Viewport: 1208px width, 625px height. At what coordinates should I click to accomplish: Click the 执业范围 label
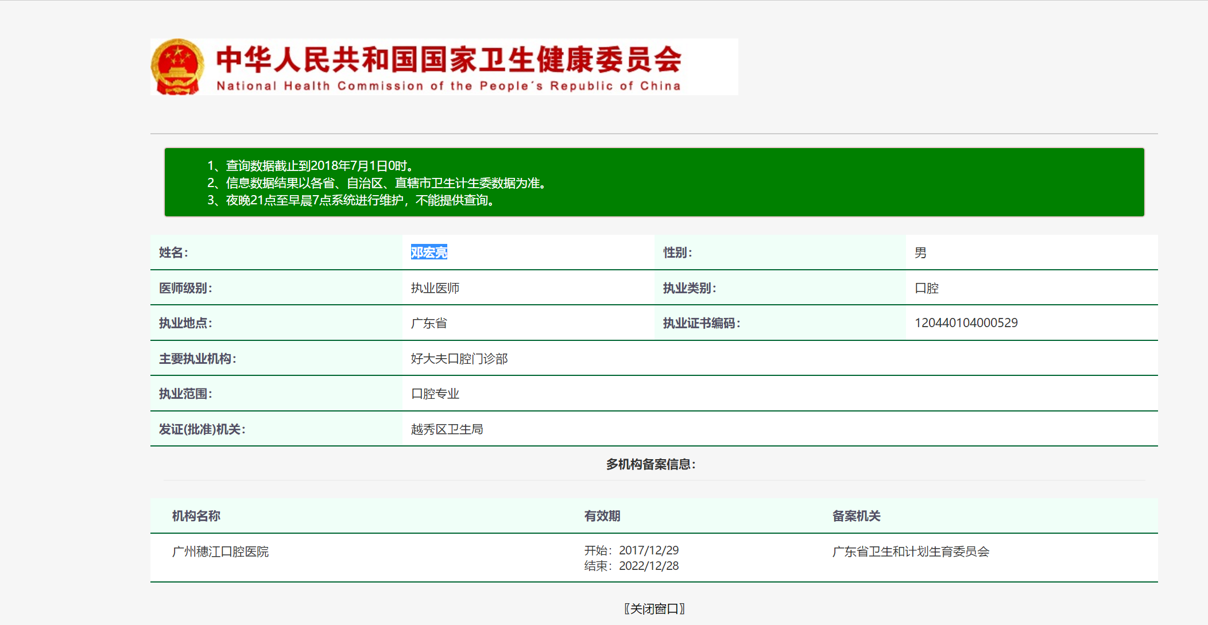(185, 394)
